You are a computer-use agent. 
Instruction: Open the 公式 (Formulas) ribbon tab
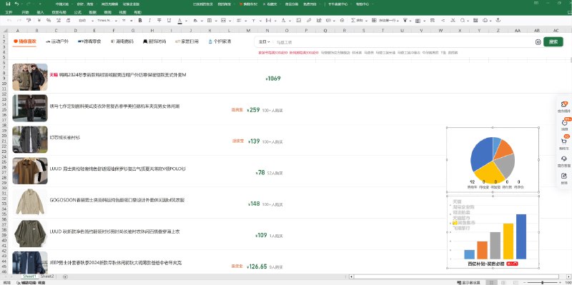78,12
